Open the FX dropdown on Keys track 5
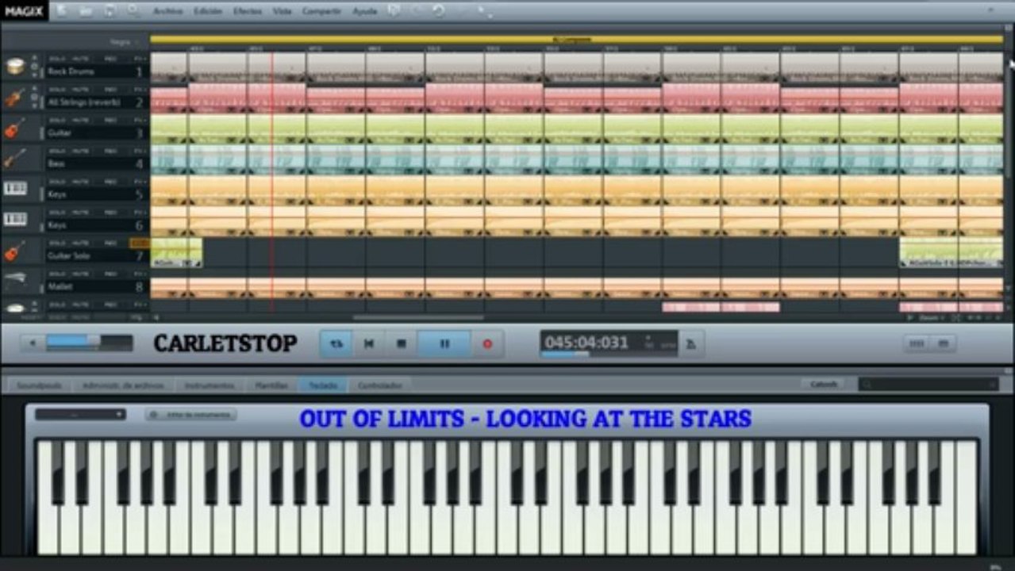The width and height of the screenshot is (1015, 571). point(140,182)
